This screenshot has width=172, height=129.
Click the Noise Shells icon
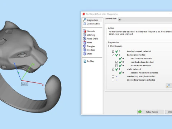pos(85,39)
